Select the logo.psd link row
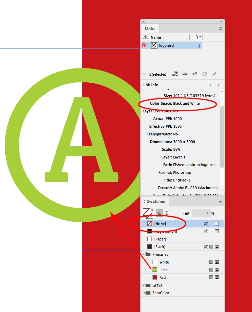The width and height of the screenshot is (252, 312). [171, 45]
